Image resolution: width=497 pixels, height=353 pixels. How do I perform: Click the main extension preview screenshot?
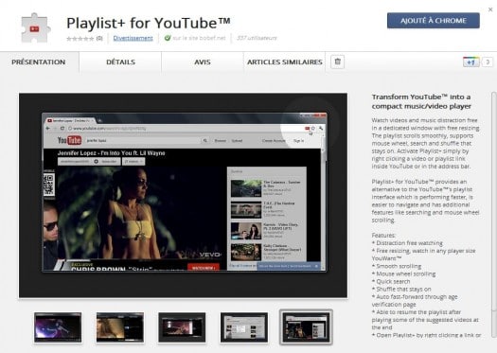pos(184,195)
